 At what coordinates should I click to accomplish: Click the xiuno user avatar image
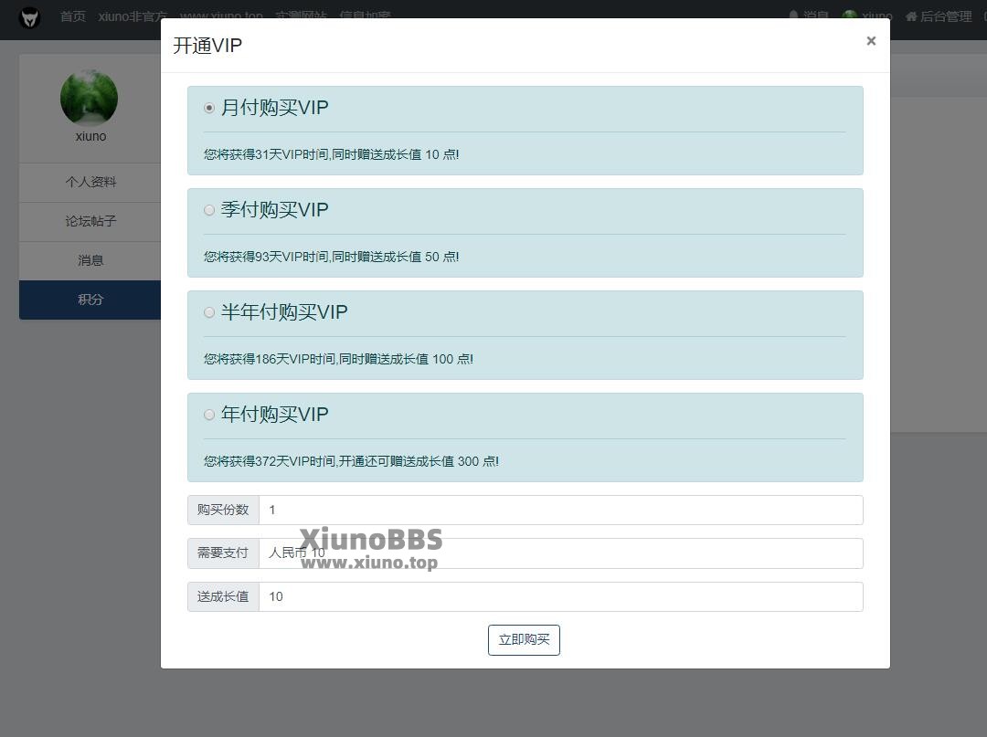pos(90,98)
